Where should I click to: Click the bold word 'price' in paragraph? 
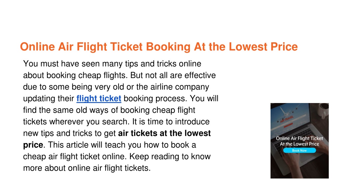coord(33,145)
